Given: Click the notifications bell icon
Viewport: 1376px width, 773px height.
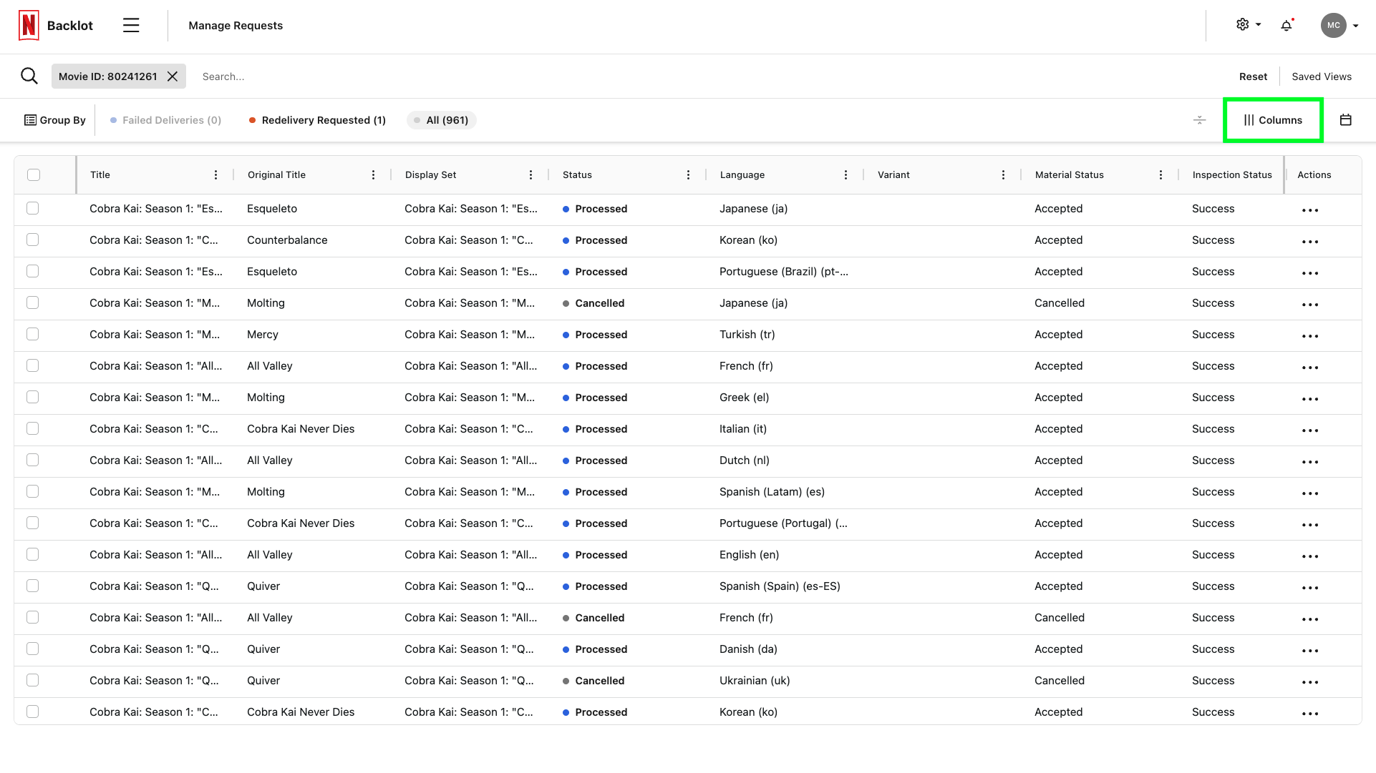Looking at the screenshot, I should point(1287,25).
